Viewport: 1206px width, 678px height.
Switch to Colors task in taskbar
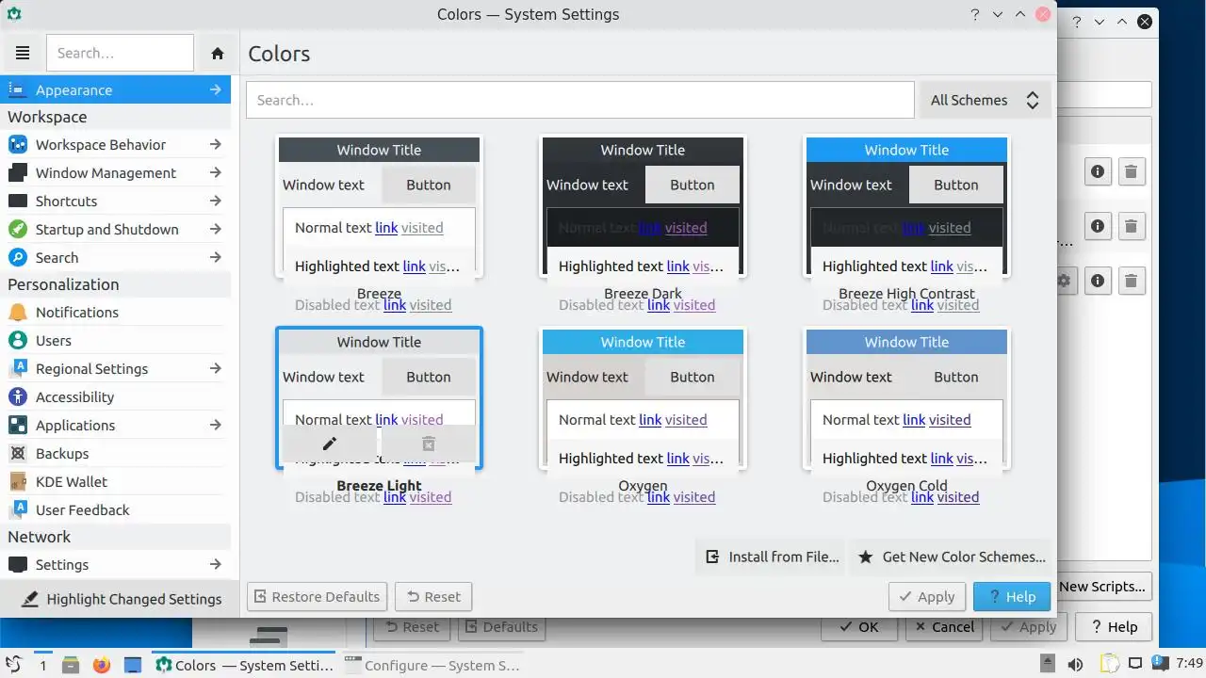(244, 665)
